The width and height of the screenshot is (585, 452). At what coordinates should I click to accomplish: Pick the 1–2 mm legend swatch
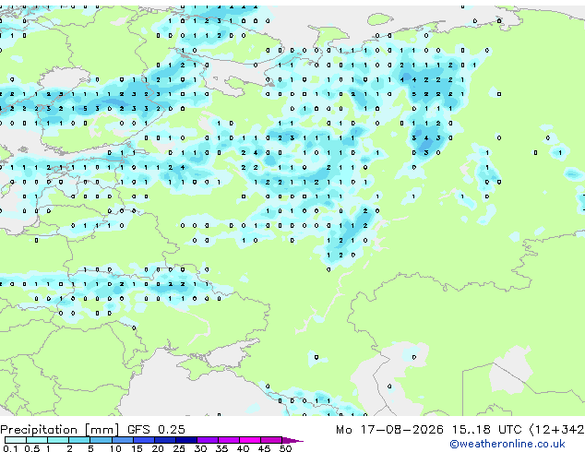(x=58, y=440)
